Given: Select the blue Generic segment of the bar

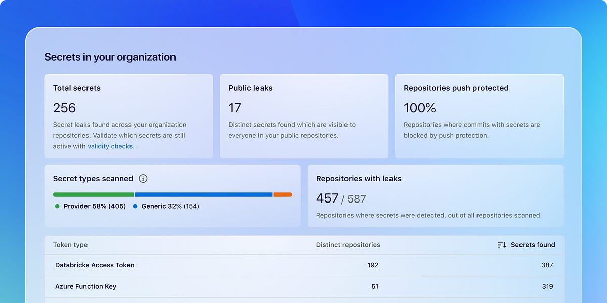Looking at the screenshot, I should pyautogui.click(x=203, y=194).
